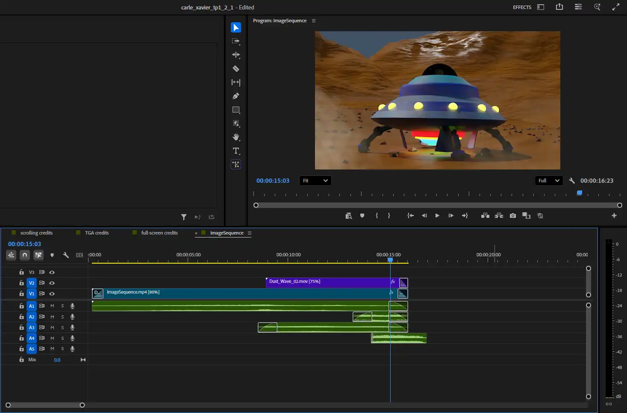Select the Type tool

235,151
